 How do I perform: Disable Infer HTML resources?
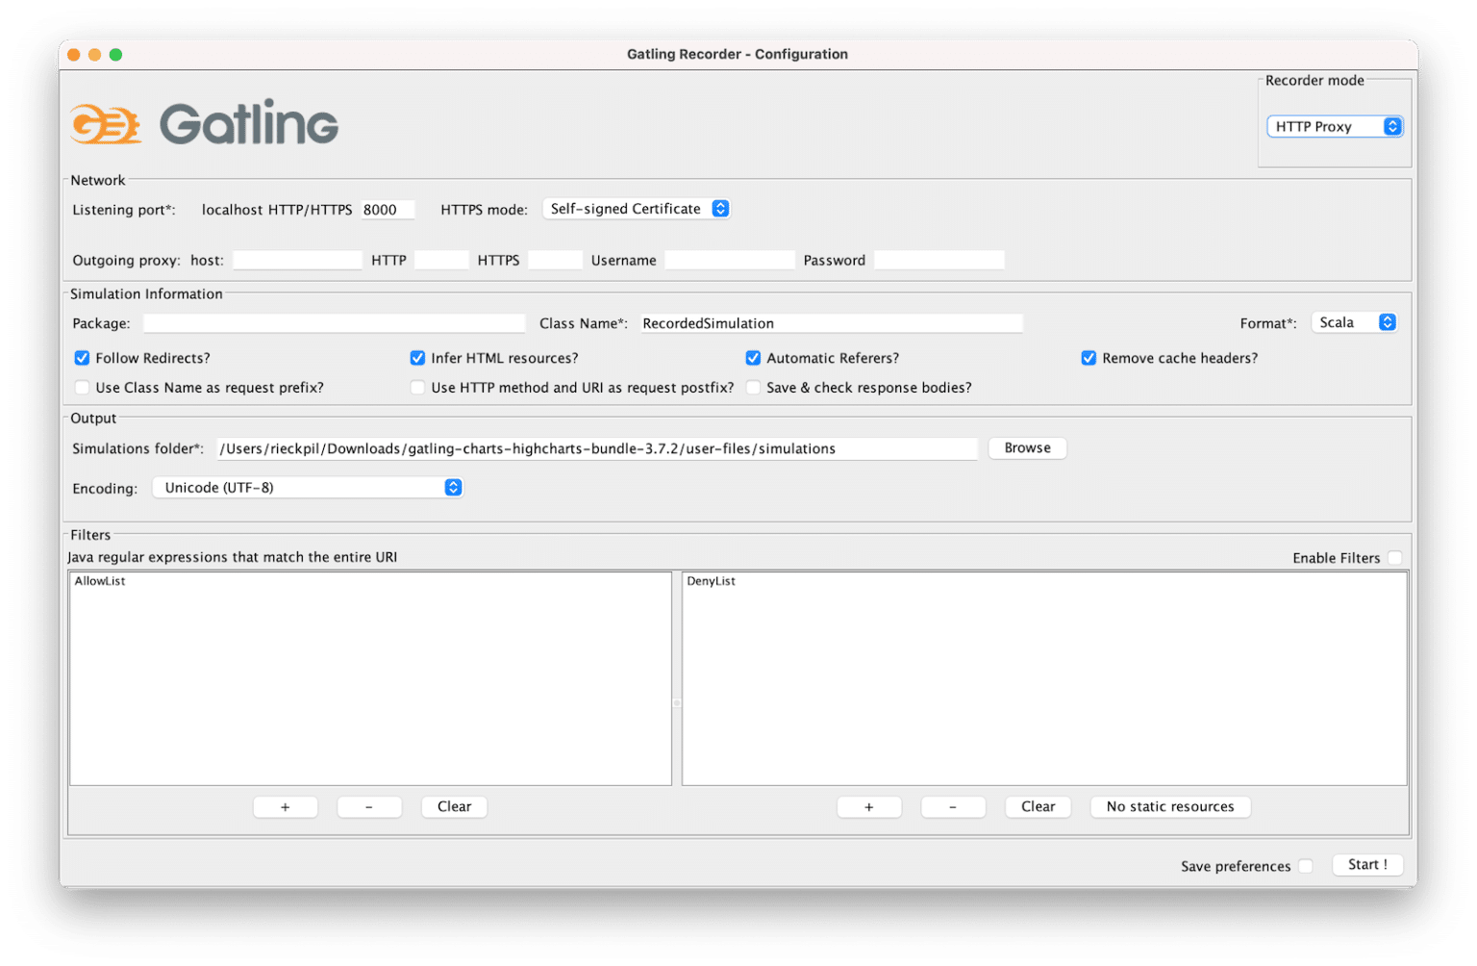417,357
